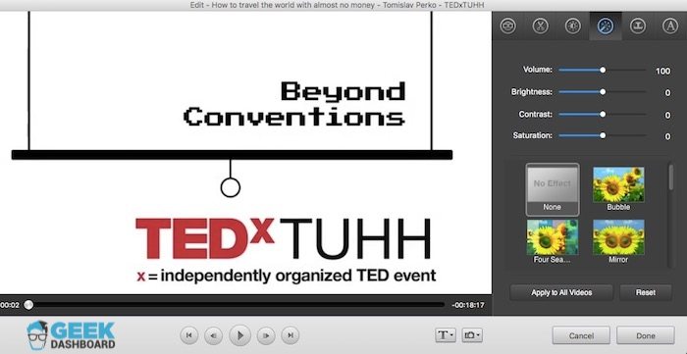Click the Reset button

tap(646, 292)
